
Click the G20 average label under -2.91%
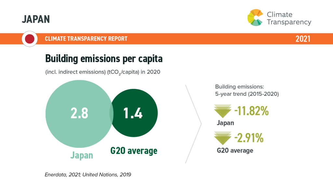point(235,151)
